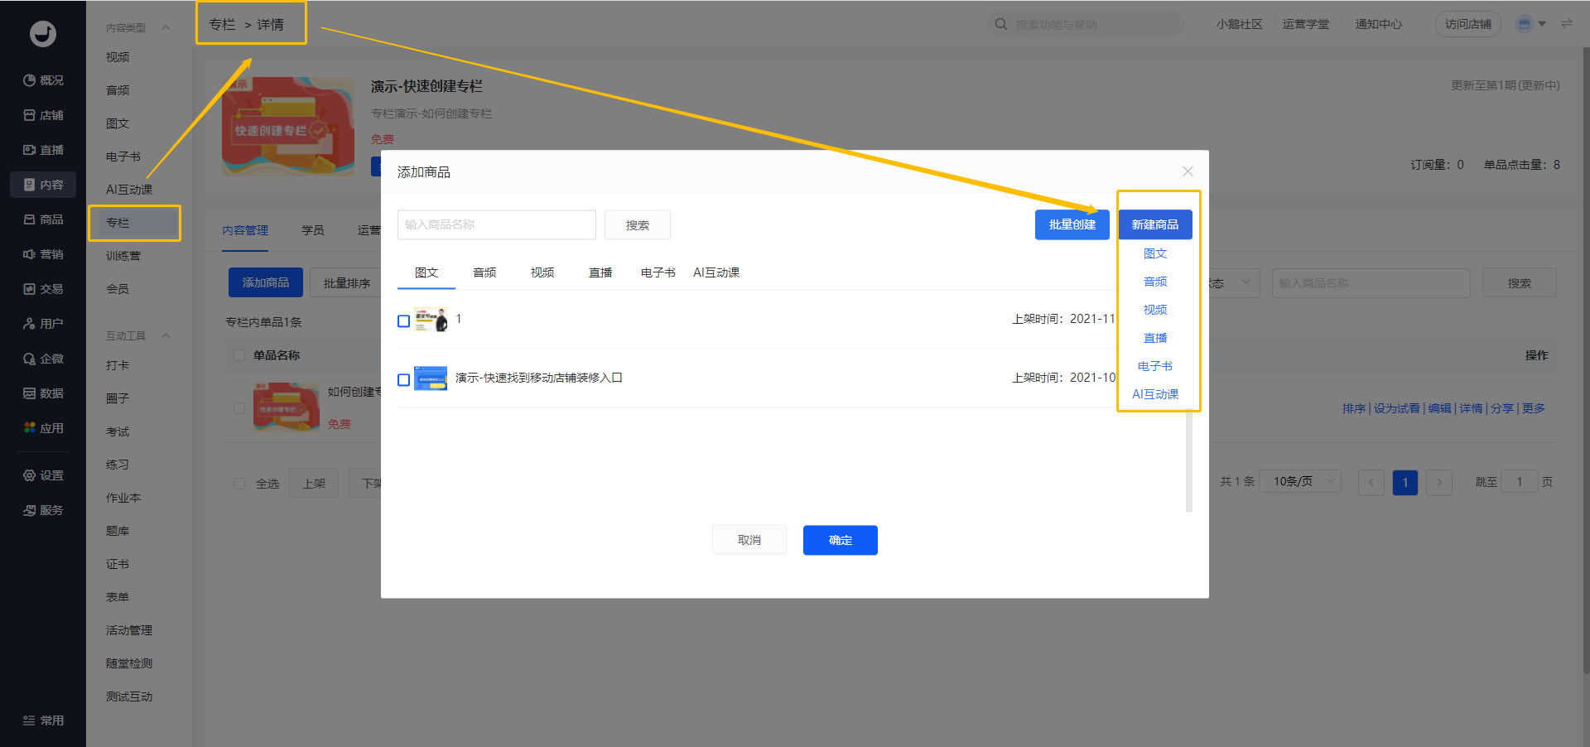1590x747 pixels.
Task: Switch to the 音频 tab in dialog
Action: [484, 272]
